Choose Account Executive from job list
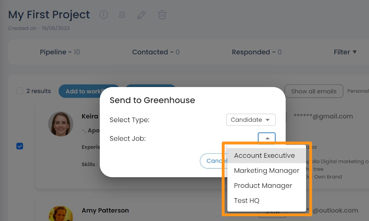Screen dimensions: 369x221 pos(266,156)
